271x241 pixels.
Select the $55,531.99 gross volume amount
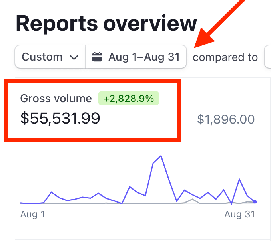coord(60,119)
